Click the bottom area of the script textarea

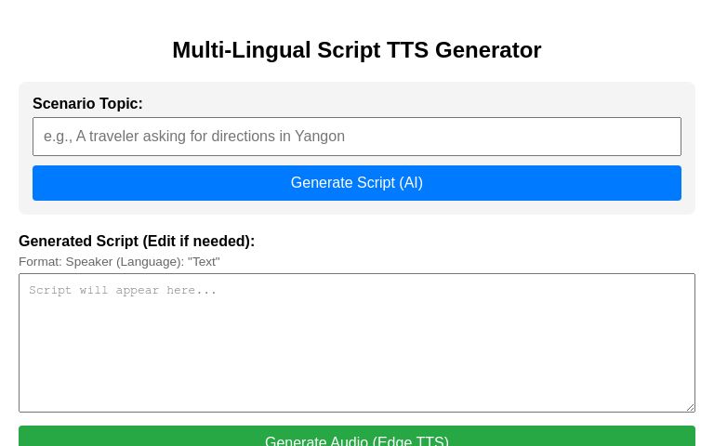pyautogui.click(x=357, y=396)
